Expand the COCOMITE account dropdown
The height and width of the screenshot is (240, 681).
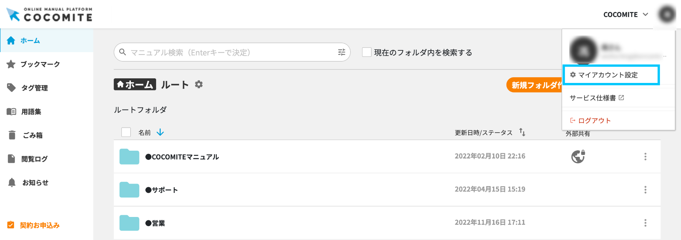(626, 15)
